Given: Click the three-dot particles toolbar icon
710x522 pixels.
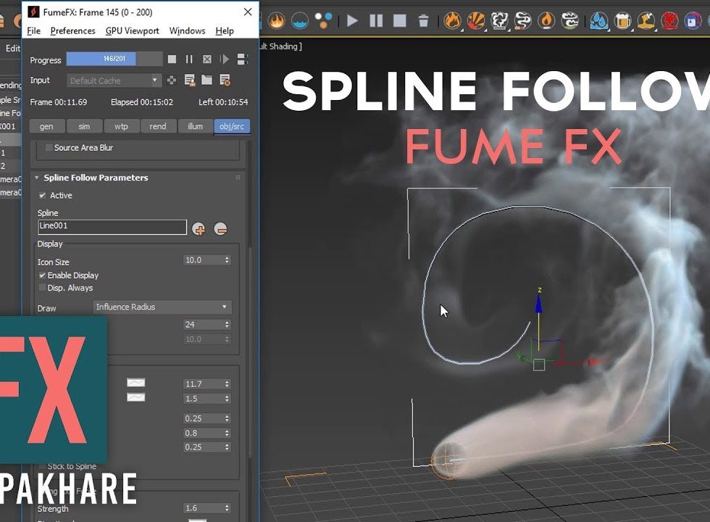Looking at the screenshot, I should (323, 20).
